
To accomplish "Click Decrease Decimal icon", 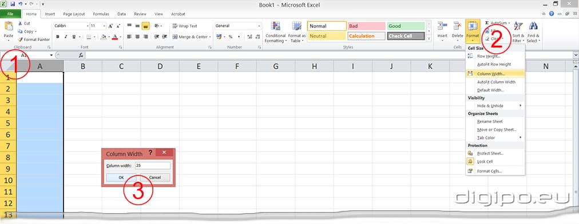I will 257,37.
